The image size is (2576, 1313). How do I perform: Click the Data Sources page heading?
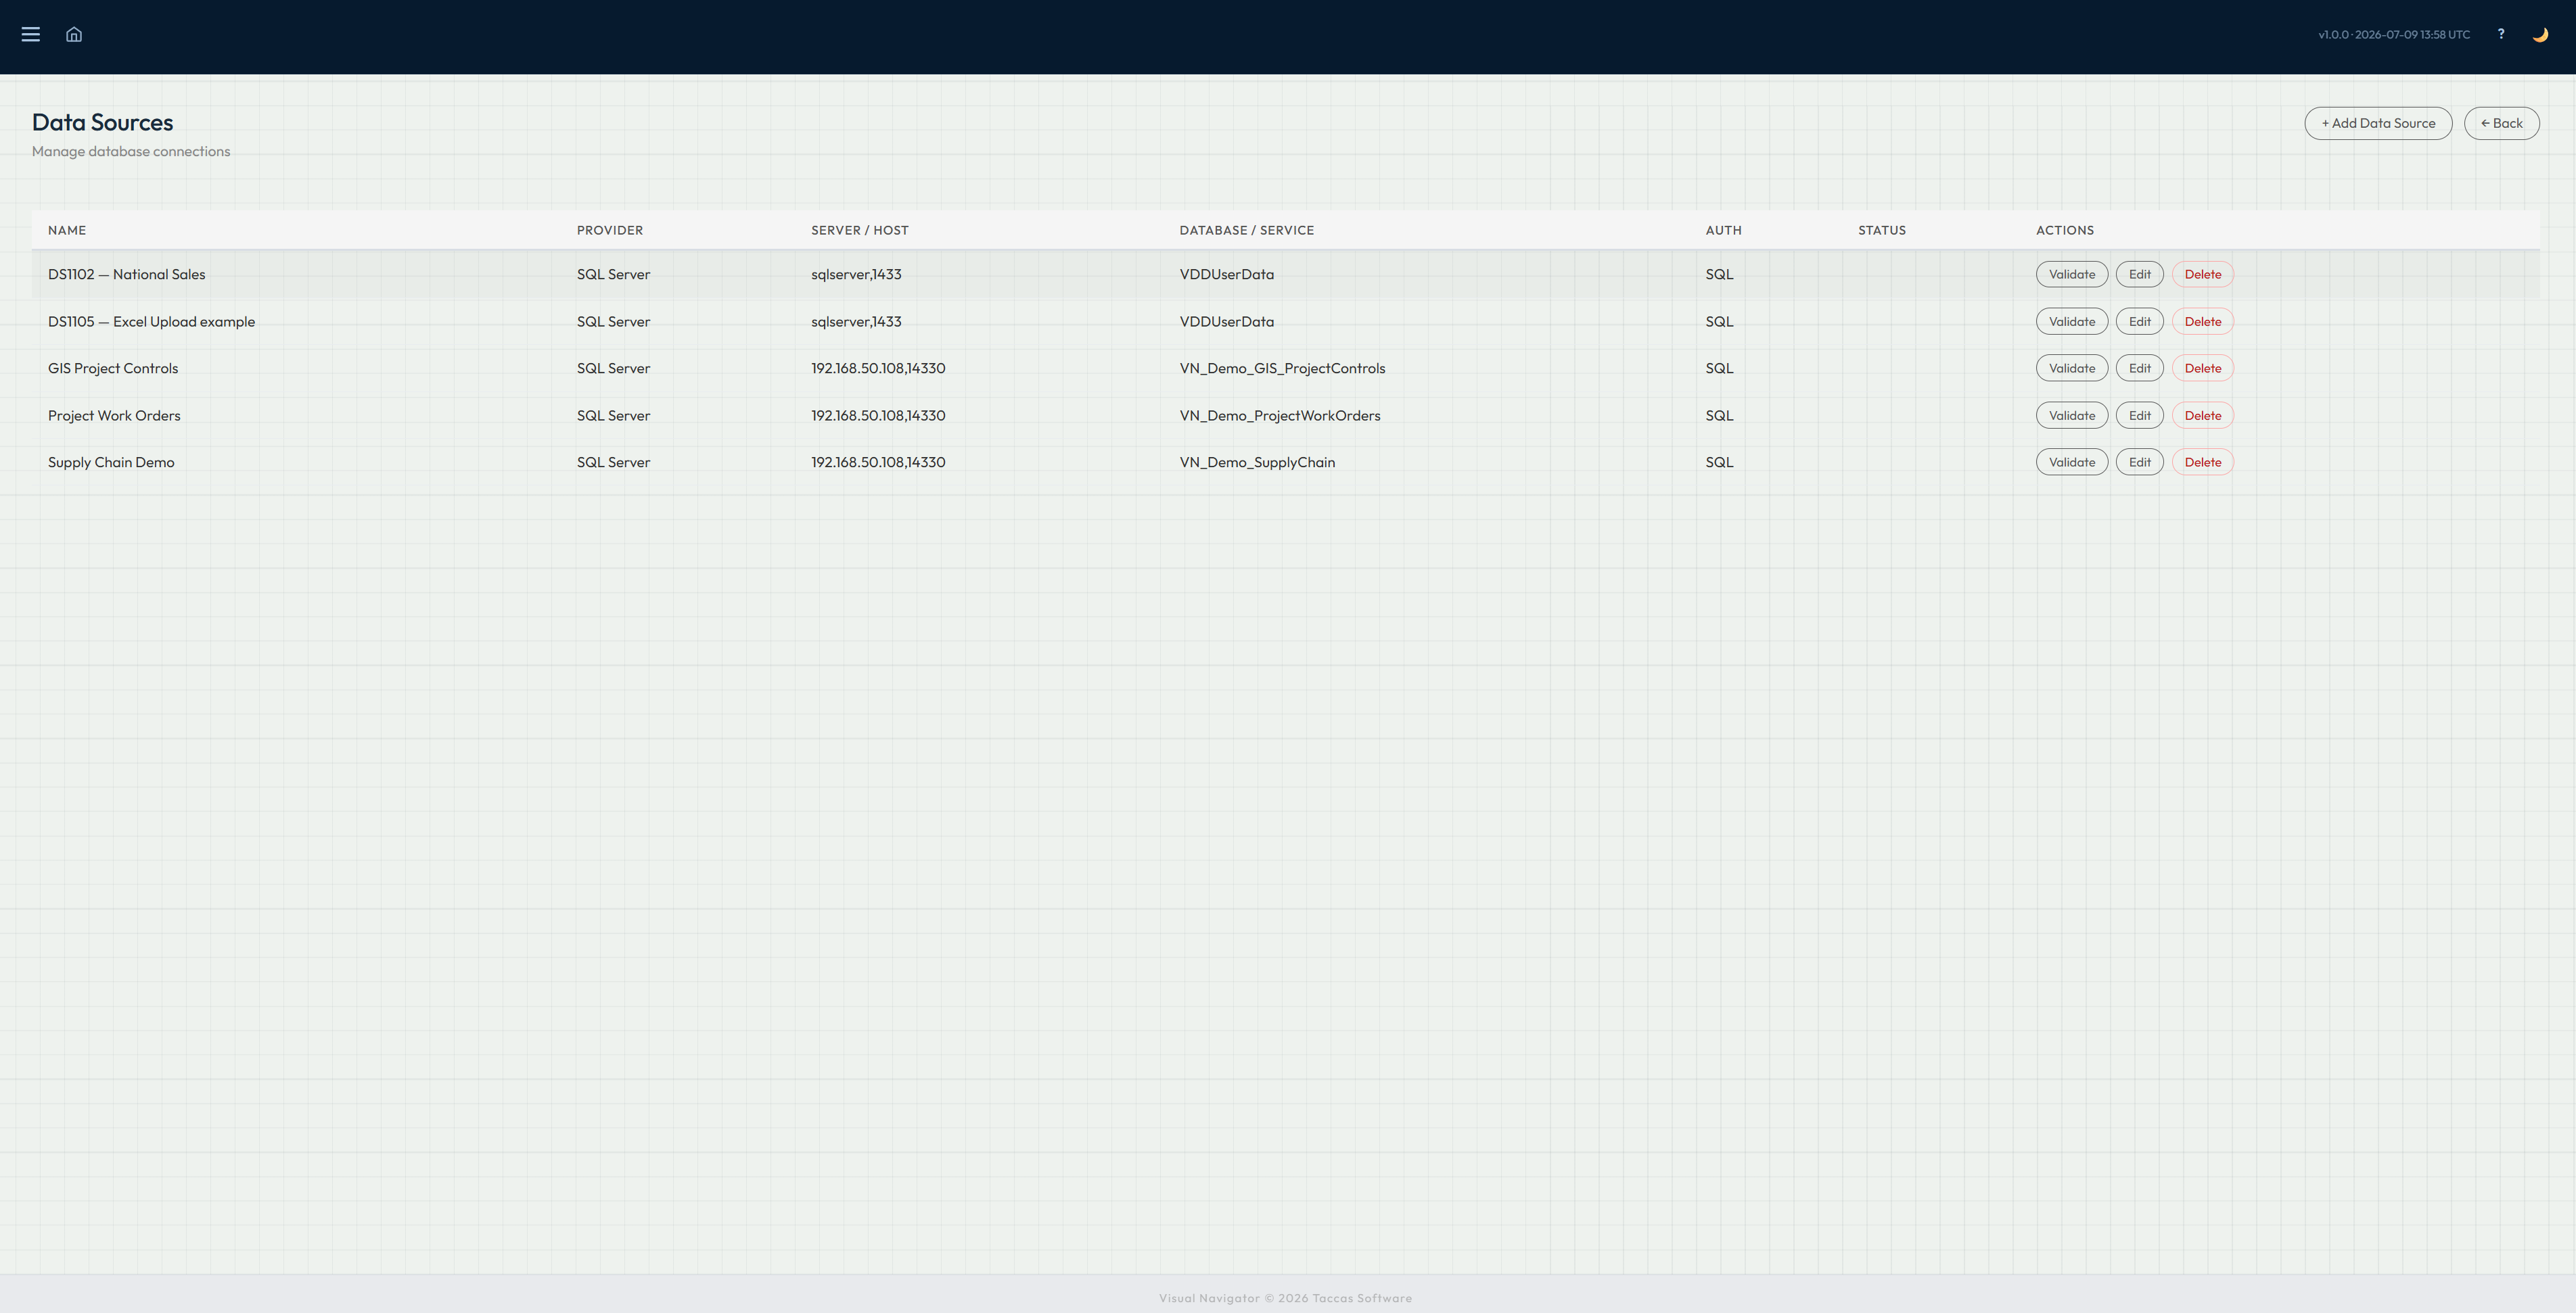[x=102, y=122]
